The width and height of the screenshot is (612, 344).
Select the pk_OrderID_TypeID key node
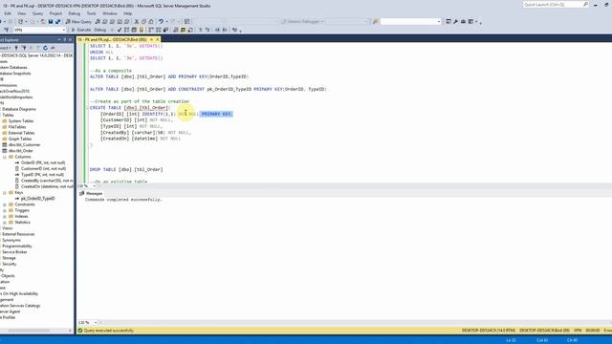click(x=37, y=198)
